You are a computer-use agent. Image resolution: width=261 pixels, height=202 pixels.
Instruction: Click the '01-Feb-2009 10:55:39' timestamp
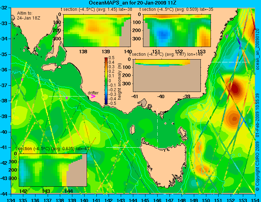click(258, 115)
